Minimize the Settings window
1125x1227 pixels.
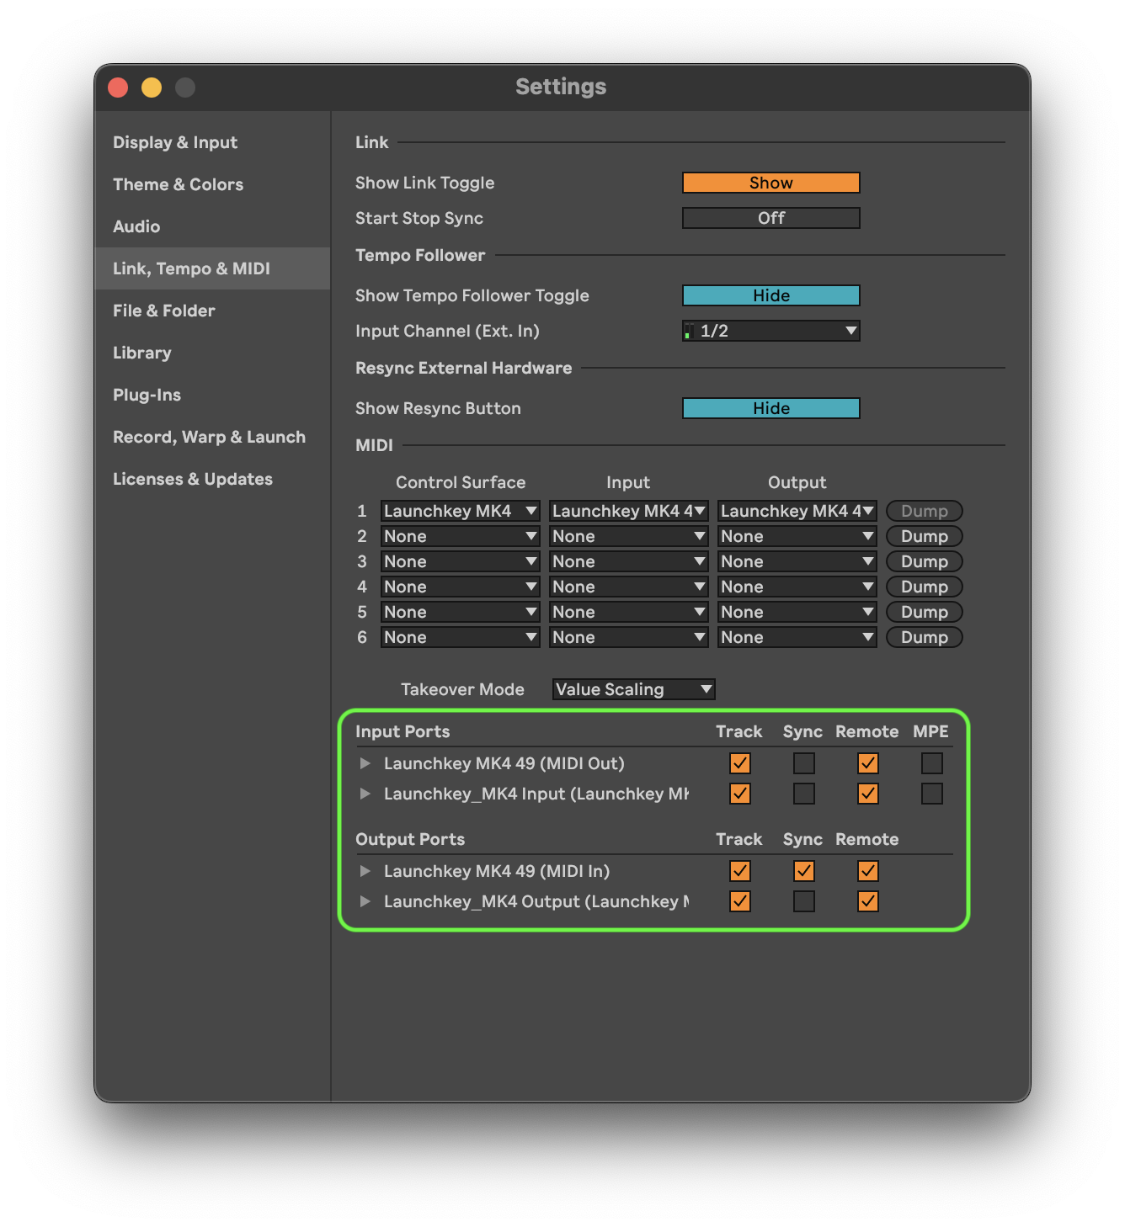[x=152, y=88]
